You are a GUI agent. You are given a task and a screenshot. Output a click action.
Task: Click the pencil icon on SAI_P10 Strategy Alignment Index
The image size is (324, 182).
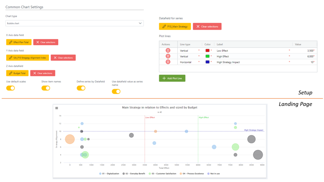(11, 58)
